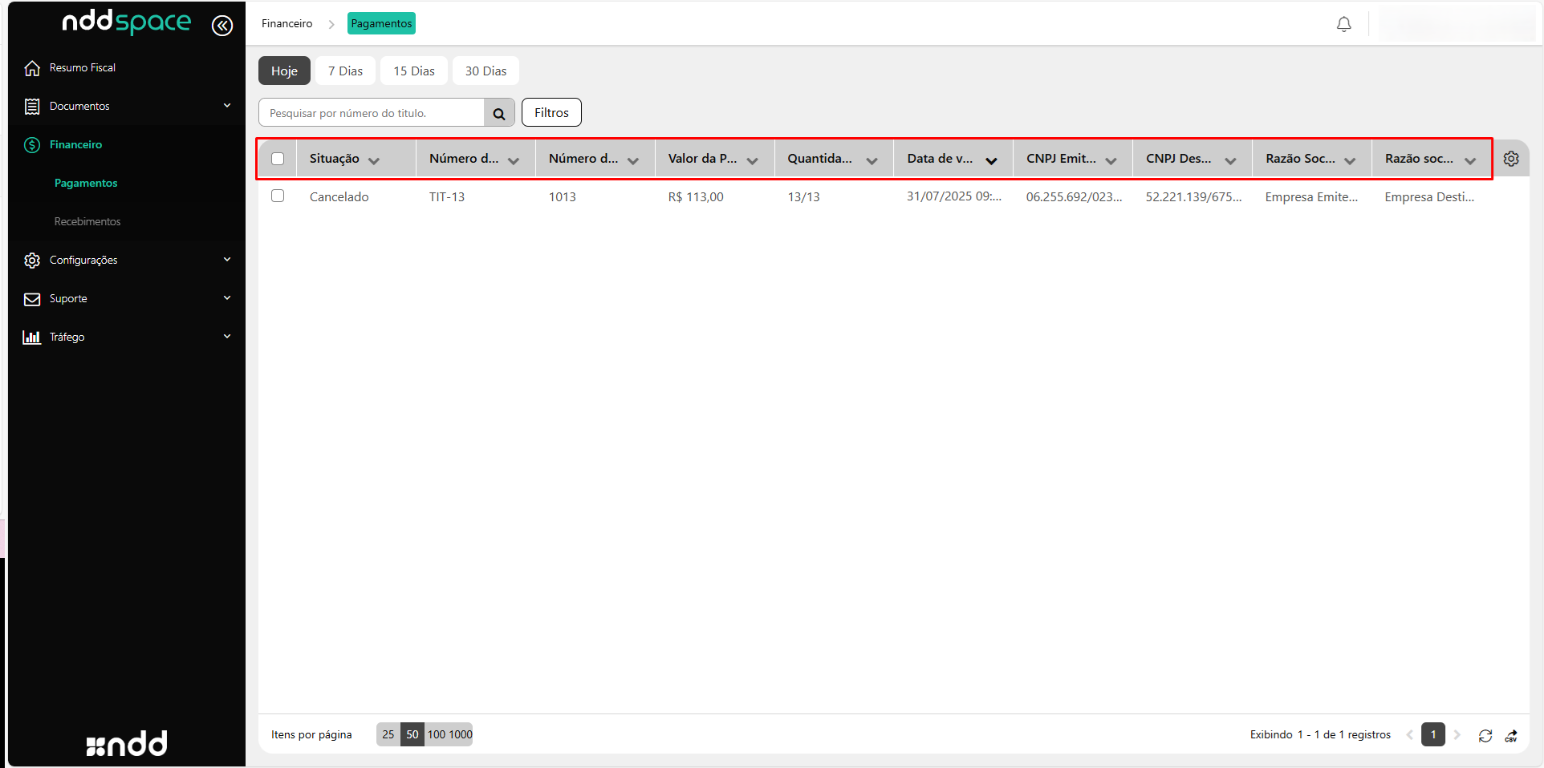The height and width of the screenshot is (768, 1544).
Task: Toggle the select-all checkbox in table header
Action: pyautogui.click(x=278, y=159)
